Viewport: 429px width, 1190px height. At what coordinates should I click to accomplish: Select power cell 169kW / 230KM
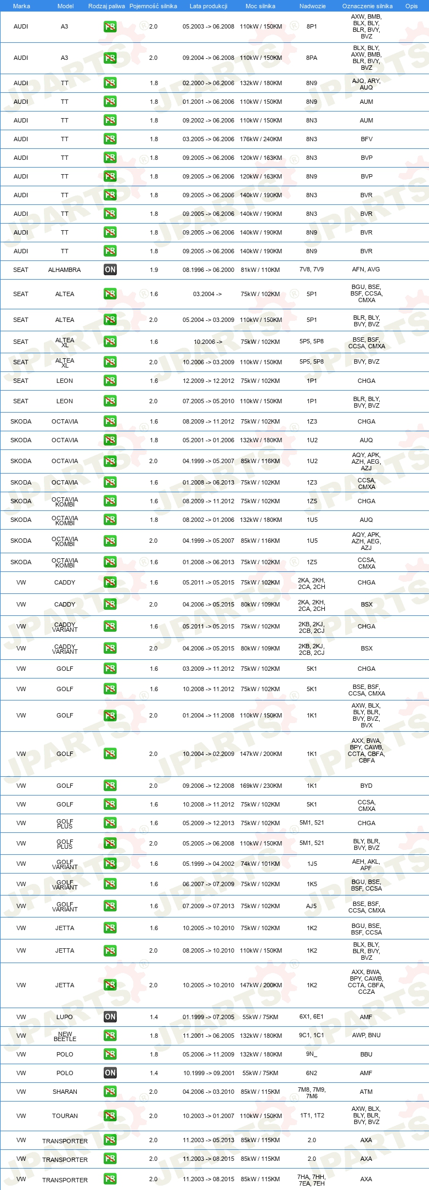click(261, 786)
